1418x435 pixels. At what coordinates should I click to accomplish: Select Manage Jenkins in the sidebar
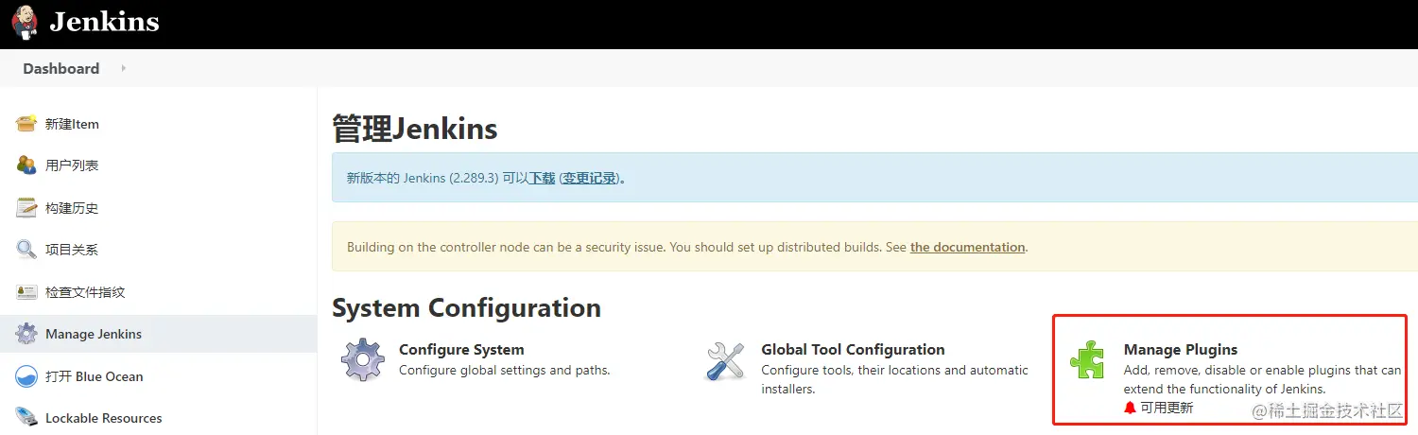(x=94, y=334)
